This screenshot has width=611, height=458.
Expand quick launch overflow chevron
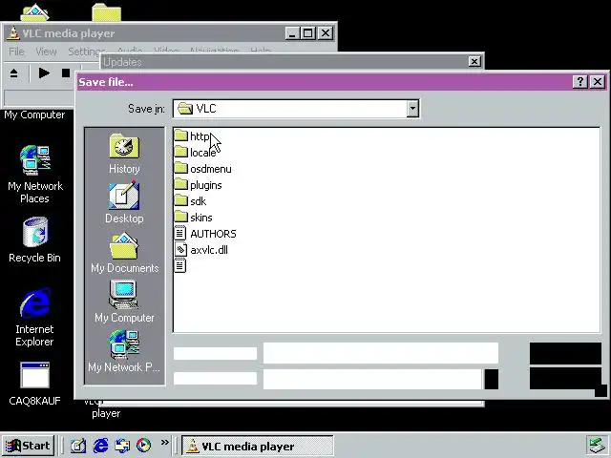click(165, 443)
